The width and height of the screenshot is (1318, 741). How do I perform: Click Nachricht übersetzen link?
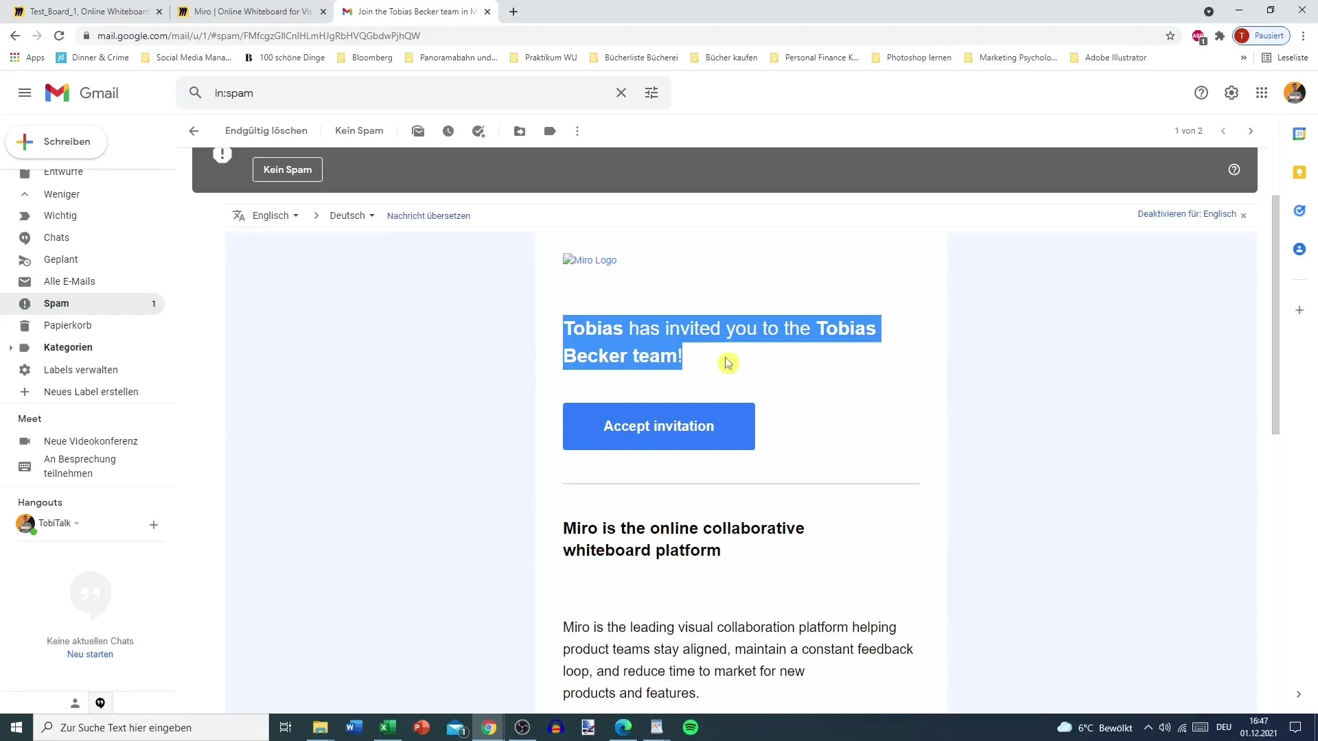click(x=428, y=215)
